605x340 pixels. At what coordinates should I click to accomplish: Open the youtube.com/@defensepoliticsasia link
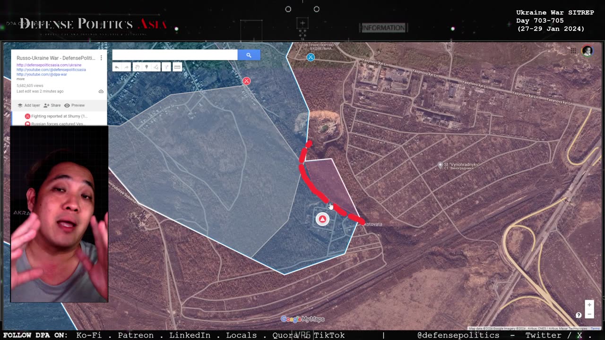51,69
